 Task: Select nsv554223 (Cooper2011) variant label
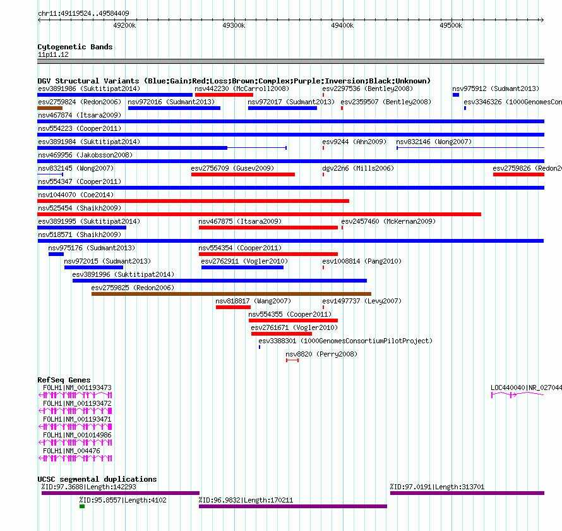click(x=80, y=128)
